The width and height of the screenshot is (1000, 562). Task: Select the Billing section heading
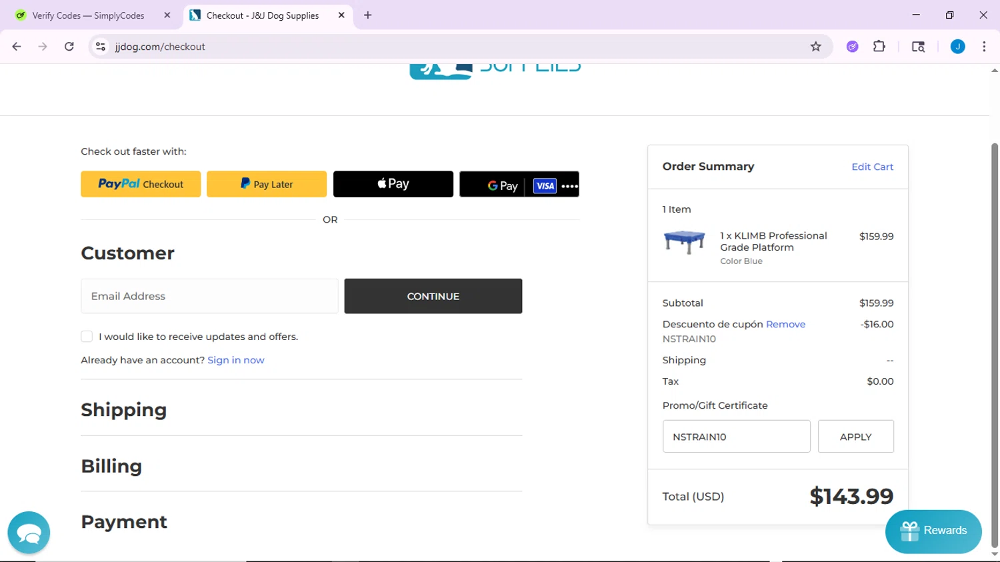tap(111, 466)
